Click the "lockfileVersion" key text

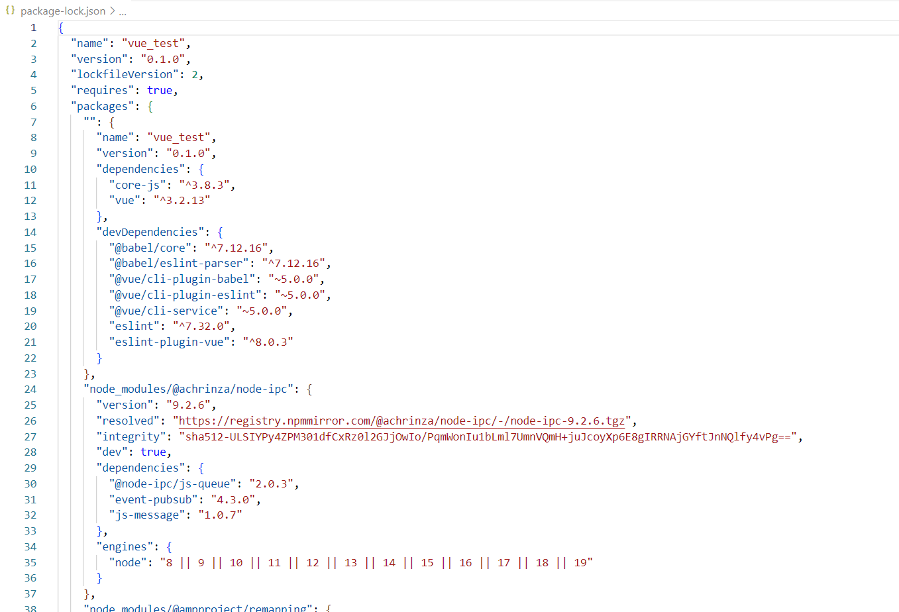[125, 75]
